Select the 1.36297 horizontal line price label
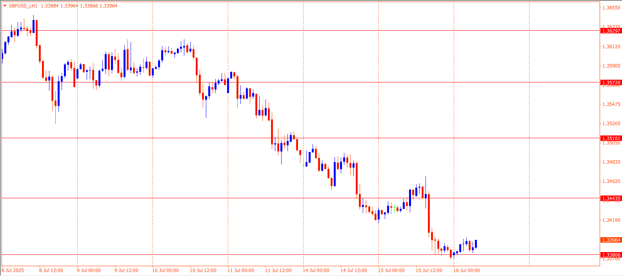 (611, 31)
